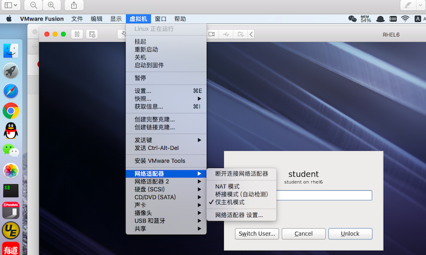Click the Wi-Fi status icon in menu bar

(x=405, y=19)
